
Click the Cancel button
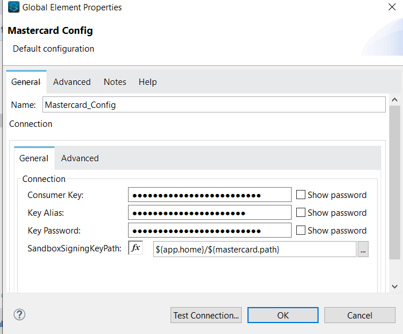tap(359, 315)
